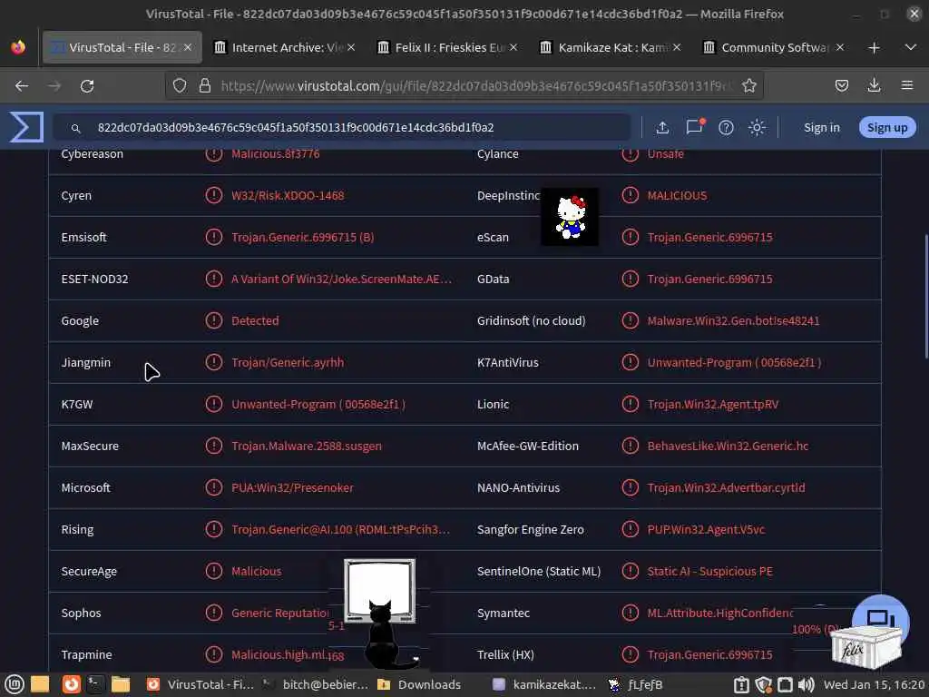Click the VirusTotal logo icon
This screenshot has height=697, width=929.
pos(26,127)
